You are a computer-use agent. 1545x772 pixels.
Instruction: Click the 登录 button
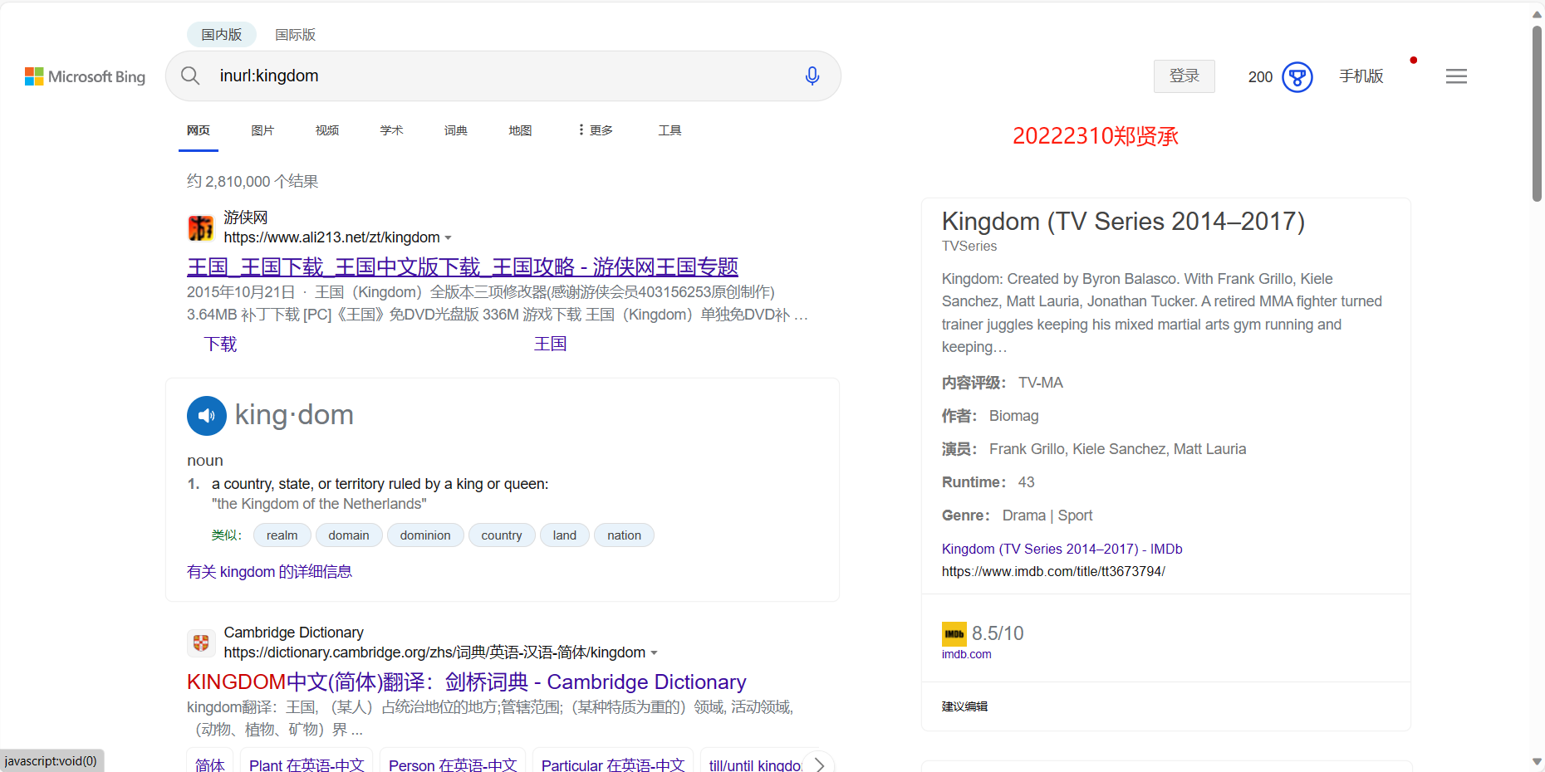coord(1184,76)
